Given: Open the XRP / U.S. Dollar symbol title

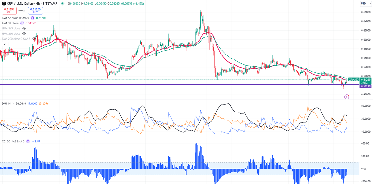Looking at the screenshot, I should pos(33,4).
